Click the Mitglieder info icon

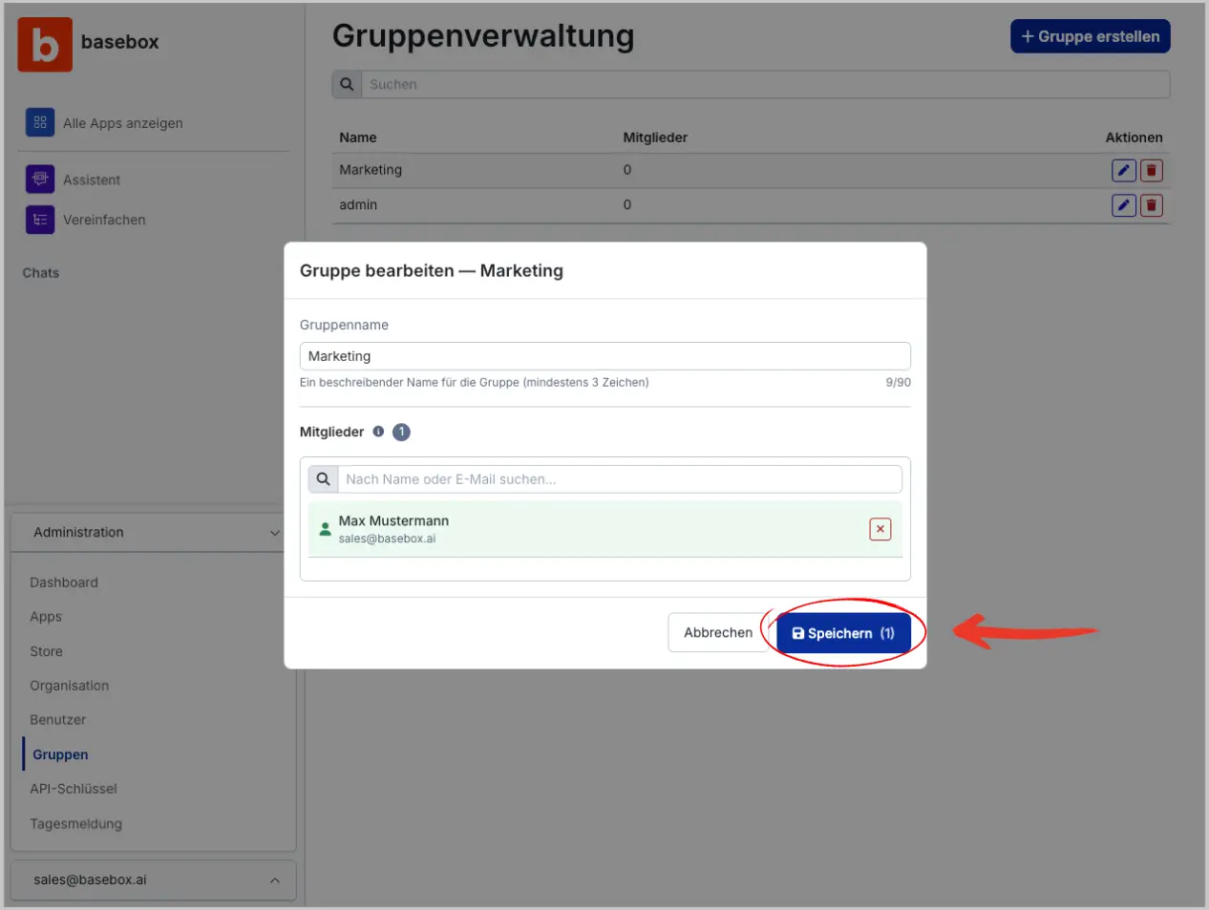click(378, 432)
